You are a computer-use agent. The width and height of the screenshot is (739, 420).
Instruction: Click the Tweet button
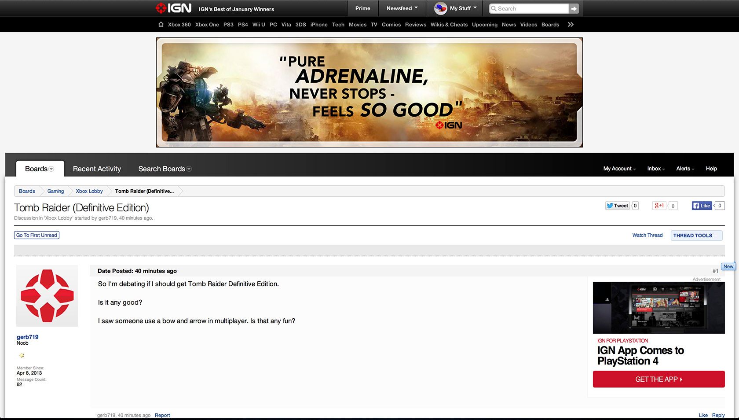[617, 206]
